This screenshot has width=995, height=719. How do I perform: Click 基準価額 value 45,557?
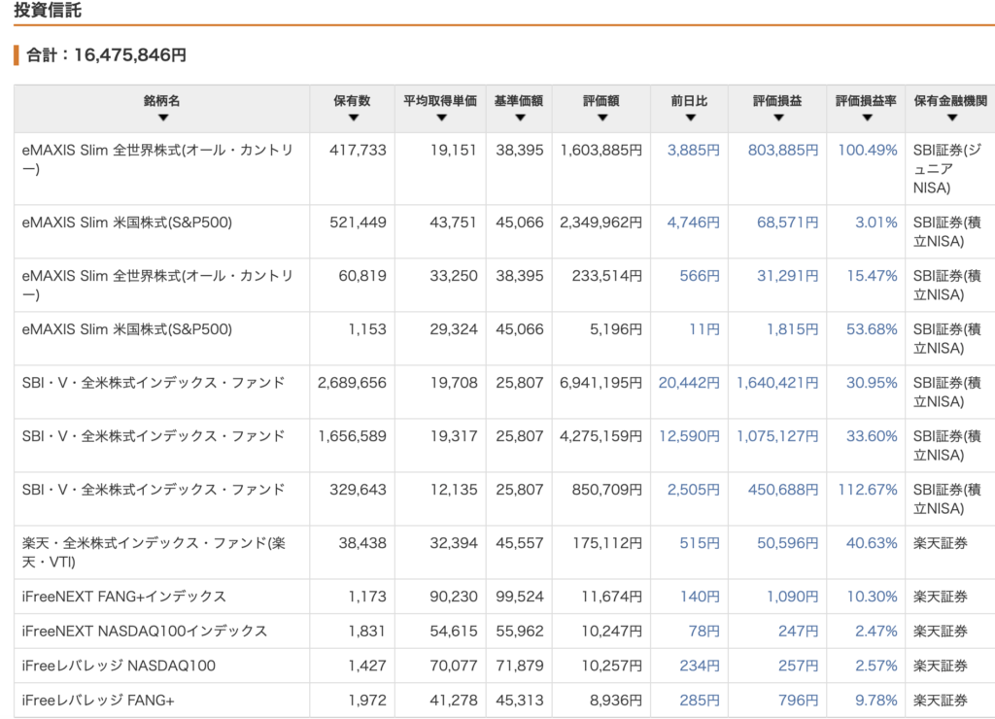520,543
